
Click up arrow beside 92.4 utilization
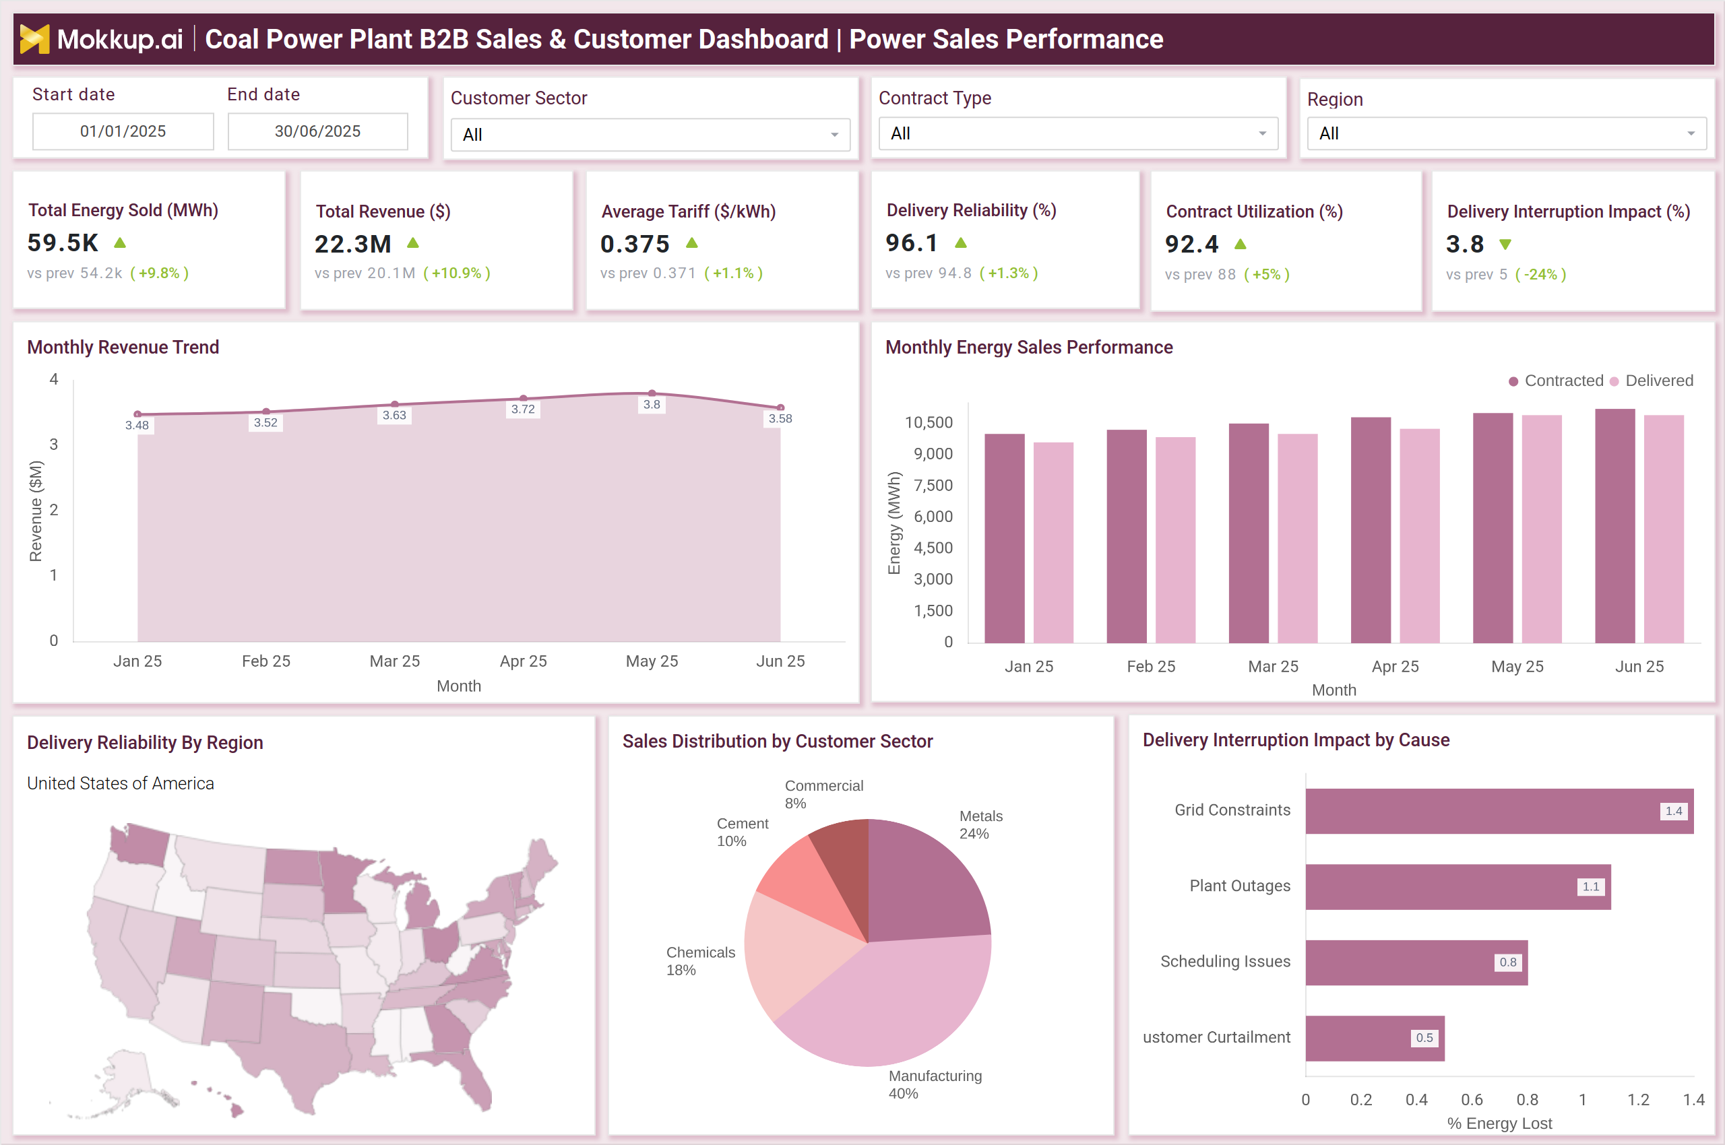(1240, 244)
